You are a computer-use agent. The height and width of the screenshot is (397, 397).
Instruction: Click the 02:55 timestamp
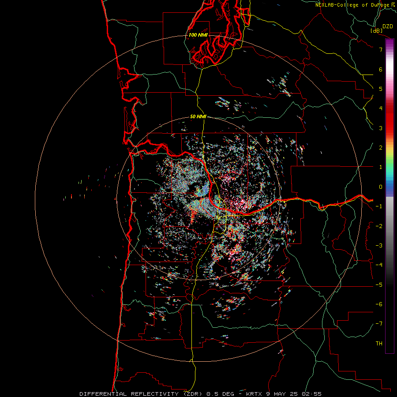(x=312, y=394)
